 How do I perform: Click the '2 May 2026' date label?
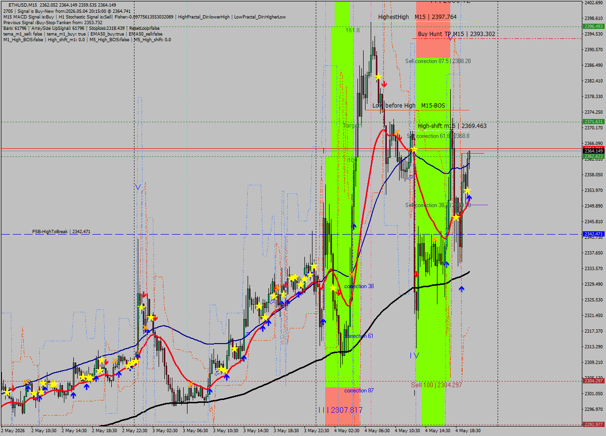(x=13, y=431)
